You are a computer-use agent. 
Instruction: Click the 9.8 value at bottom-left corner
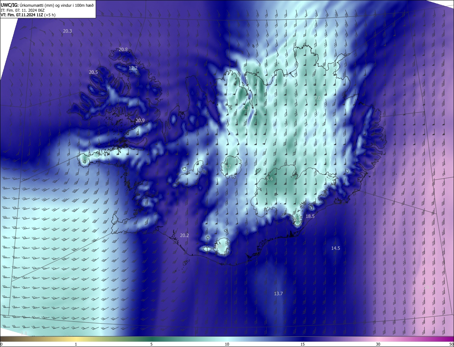click(24, 333)
